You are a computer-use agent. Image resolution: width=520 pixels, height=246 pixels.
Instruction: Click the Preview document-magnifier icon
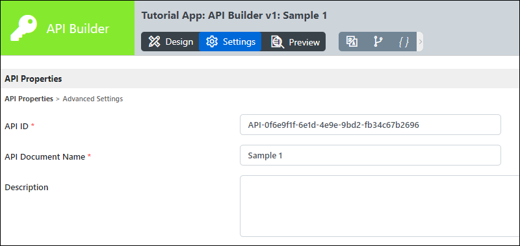click(x=278, y=42)
